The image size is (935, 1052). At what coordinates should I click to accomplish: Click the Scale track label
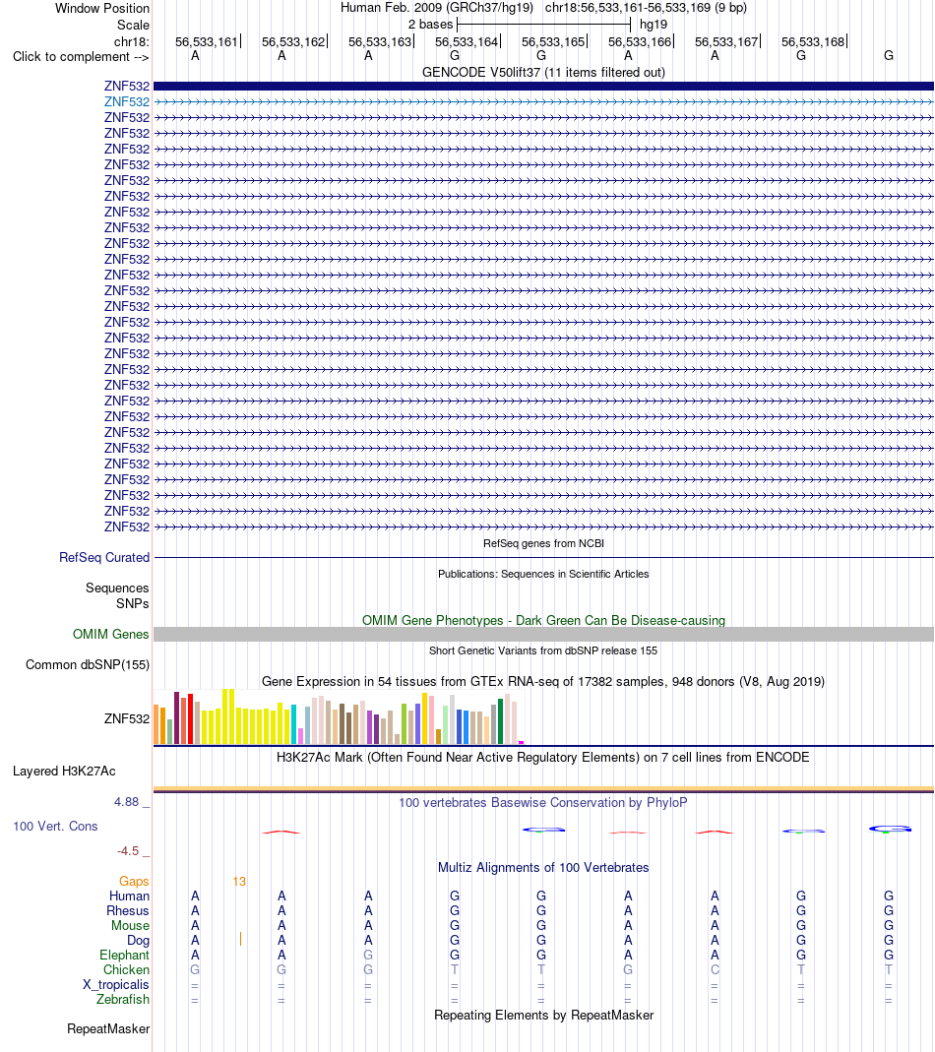pos(133,25)
